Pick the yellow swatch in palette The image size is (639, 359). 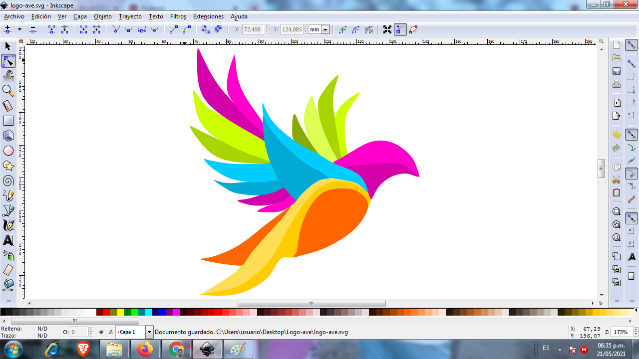pos(121,312)
